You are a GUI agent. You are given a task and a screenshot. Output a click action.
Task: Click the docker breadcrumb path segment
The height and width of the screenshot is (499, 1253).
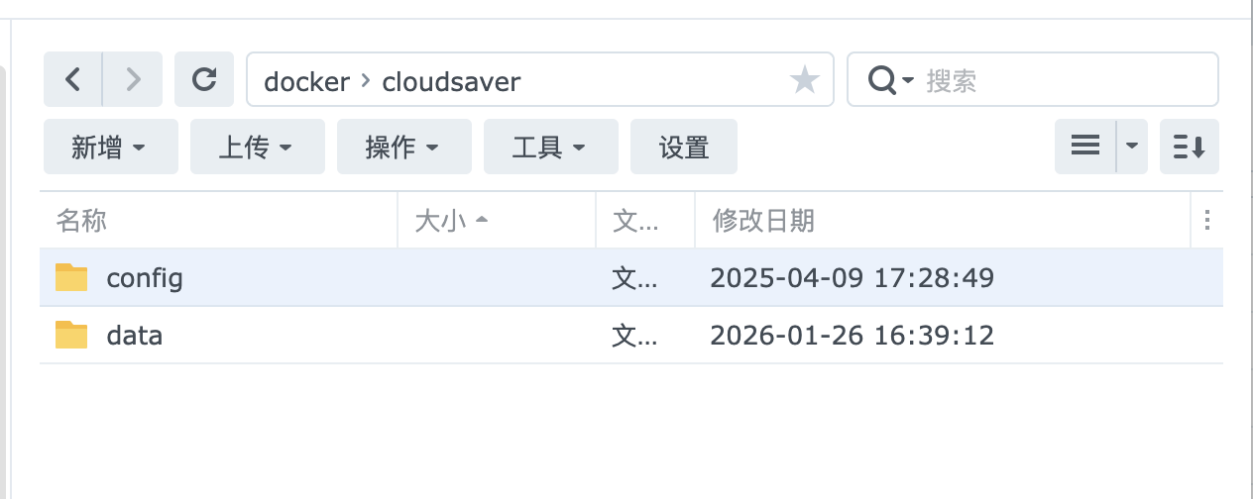point(306,80)
